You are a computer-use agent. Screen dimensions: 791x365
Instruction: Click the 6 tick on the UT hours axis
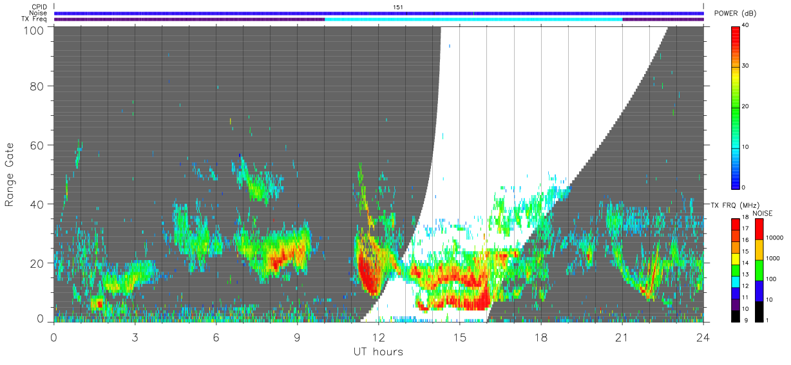coord(216,337)
